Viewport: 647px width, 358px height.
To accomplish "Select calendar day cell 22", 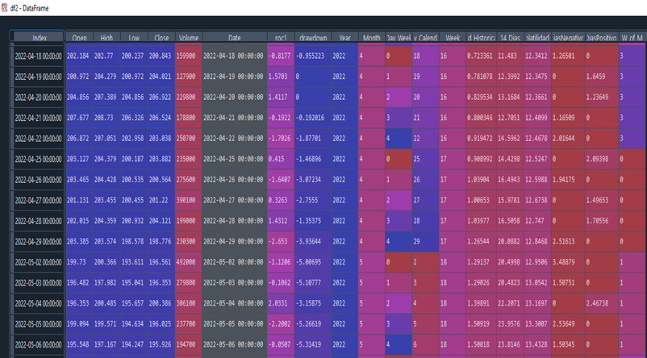I will click(425, 139).
